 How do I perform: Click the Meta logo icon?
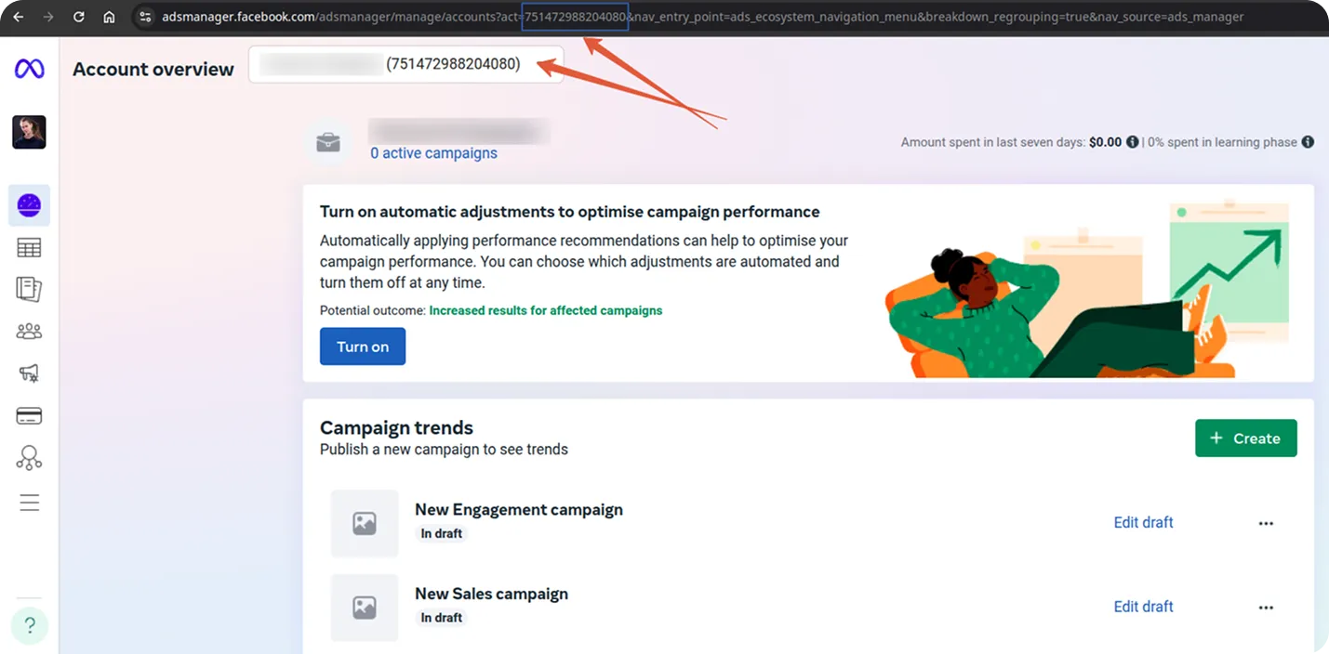29,69
